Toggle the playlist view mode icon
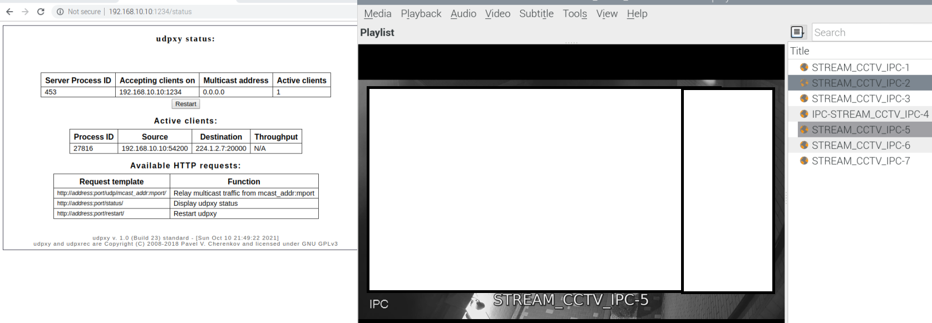Image resolution: width=932 pixels, height=323 pixels. 797,32
